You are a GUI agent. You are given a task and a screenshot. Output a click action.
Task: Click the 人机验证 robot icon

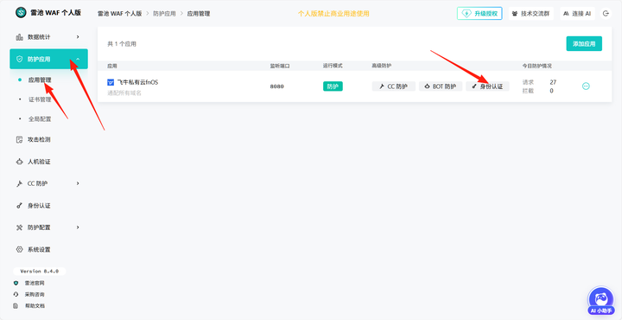[19, 162]
